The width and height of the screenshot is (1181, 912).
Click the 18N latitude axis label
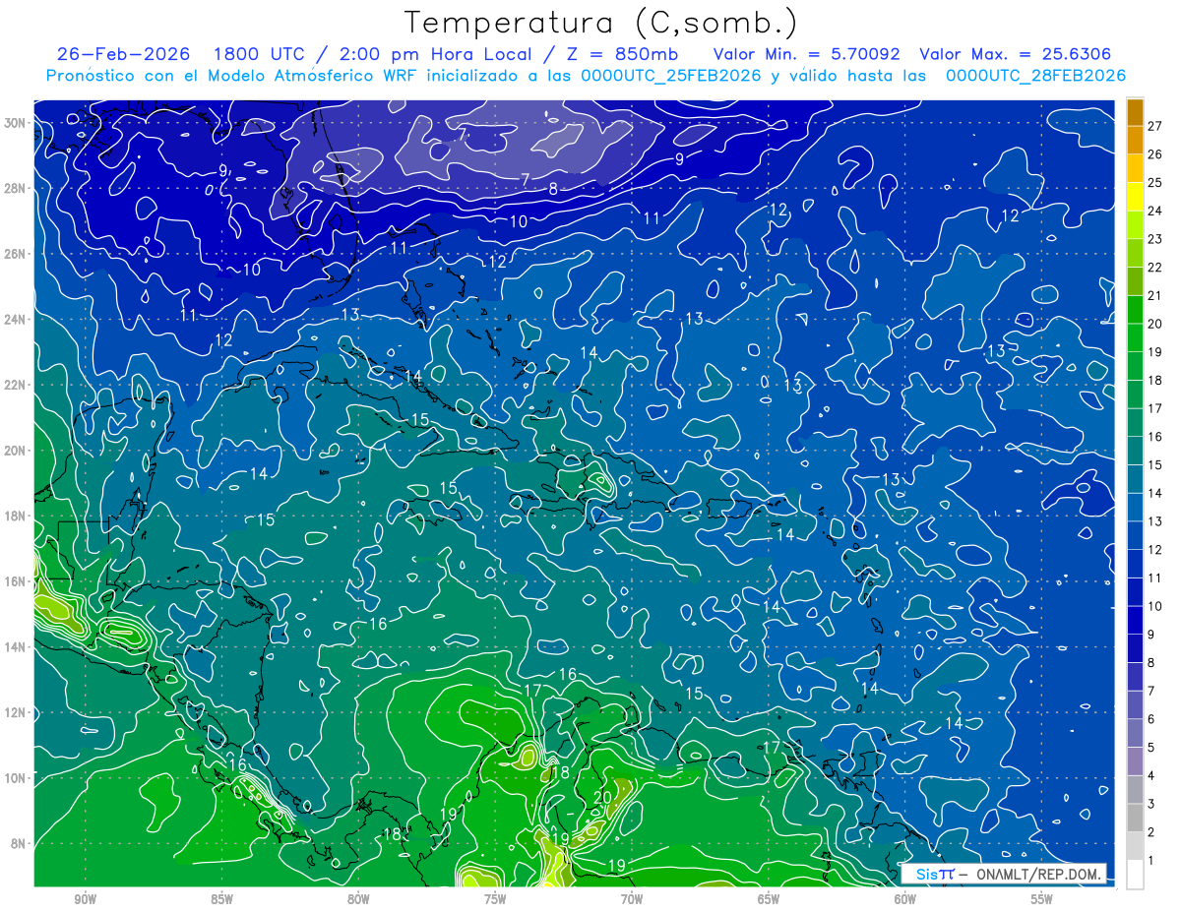pos(17,516)
